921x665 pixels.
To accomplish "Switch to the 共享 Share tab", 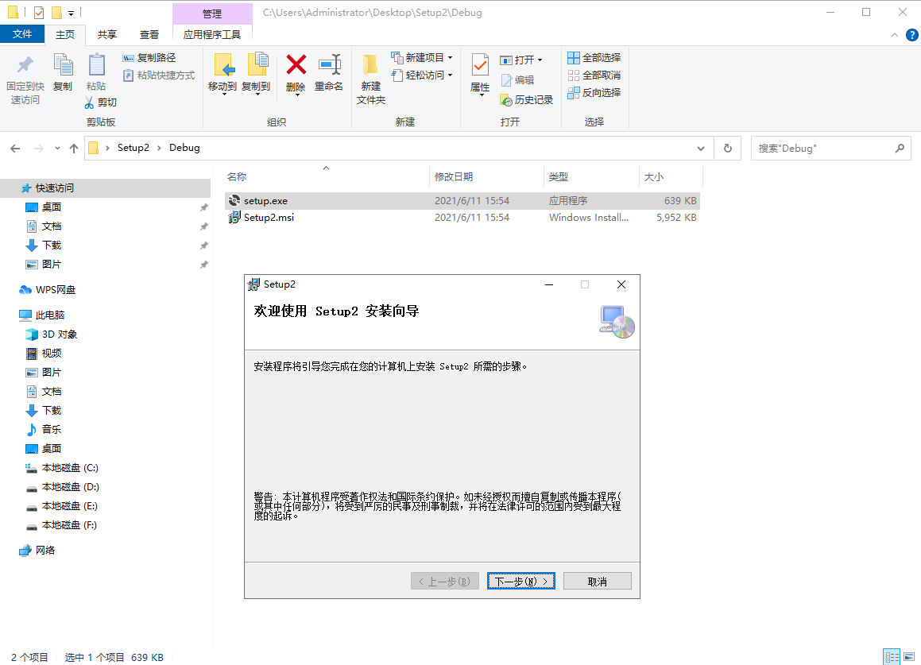I will tap(107, 35).
